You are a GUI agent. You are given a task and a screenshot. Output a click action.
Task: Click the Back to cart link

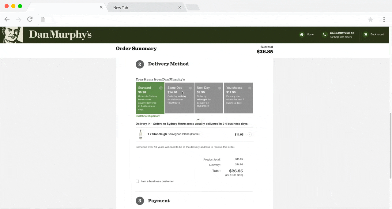[377, 35]
